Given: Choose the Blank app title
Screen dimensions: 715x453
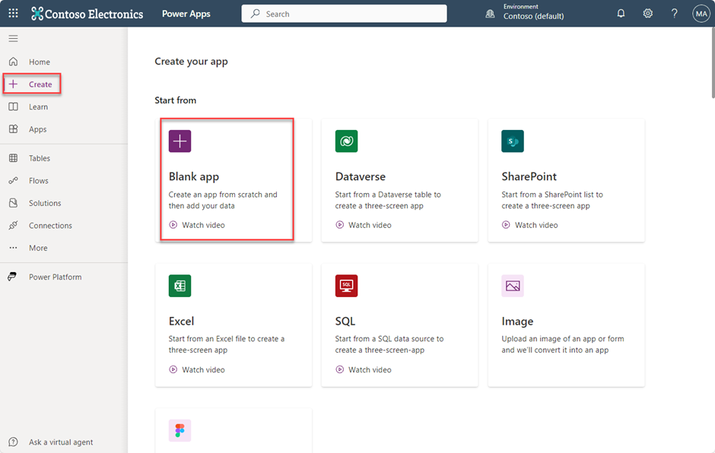Looking at the screenshot, I should coord(194,176).
